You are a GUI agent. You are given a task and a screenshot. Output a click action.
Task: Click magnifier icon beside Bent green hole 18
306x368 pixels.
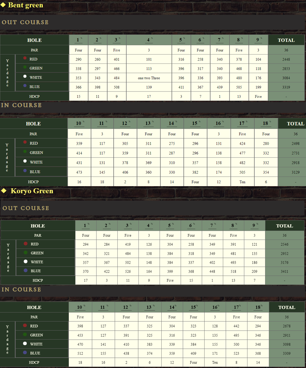(270, 122)
